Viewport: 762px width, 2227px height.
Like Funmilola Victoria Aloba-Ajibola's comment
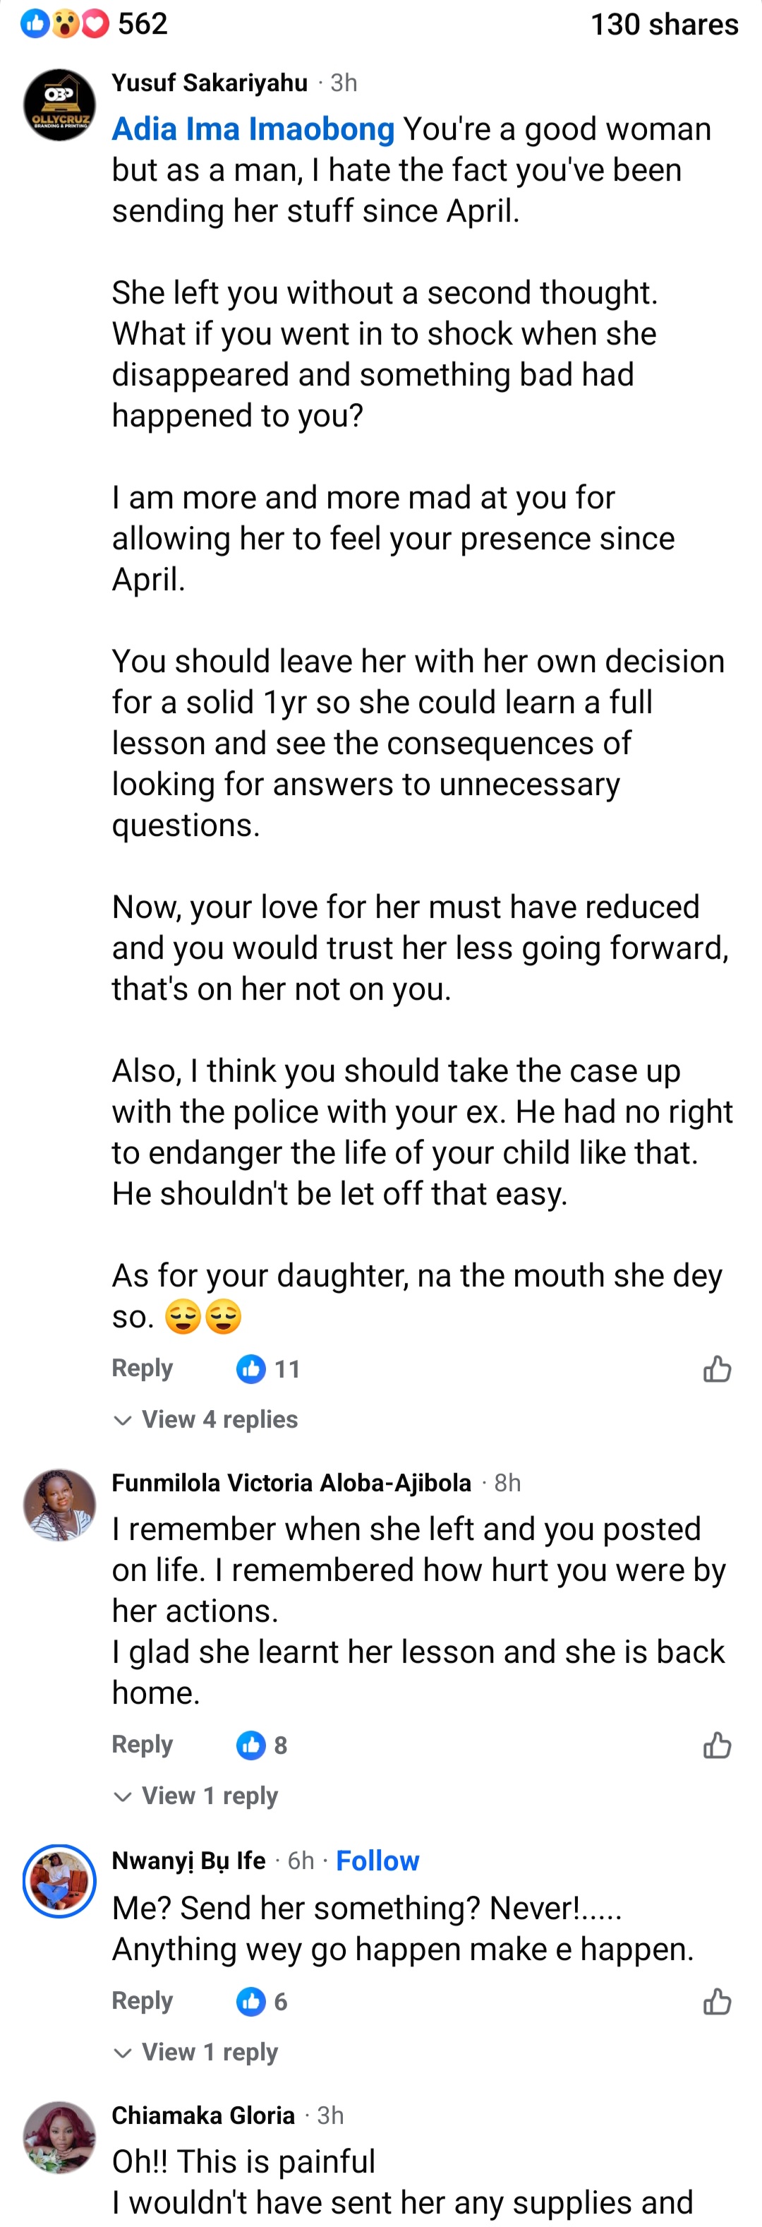[716, 1745]
